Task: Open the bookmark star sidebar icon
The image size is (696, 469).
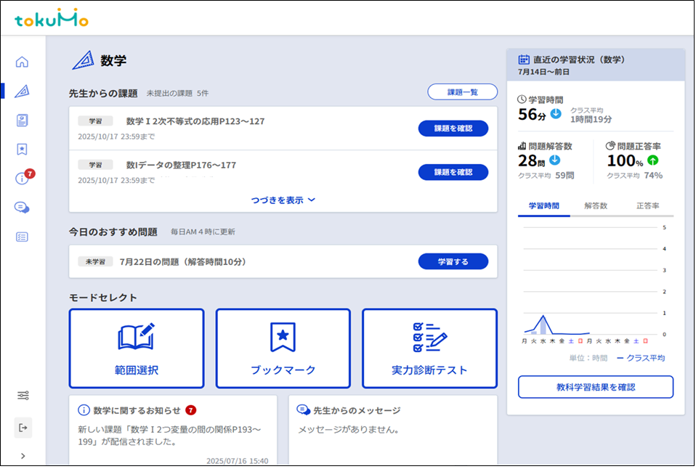Action: [23, 149]
